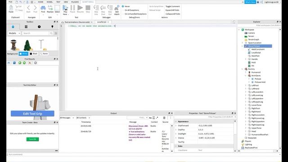288x162 pixels.
Task: Click the Step Out debugger icon
Action: pyautogui.click(x=110, y=8)
